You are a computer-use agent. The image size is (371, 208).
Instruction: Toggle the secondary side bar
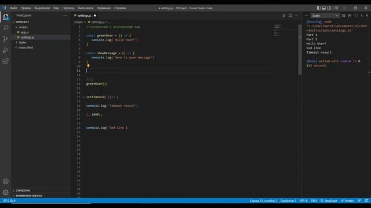click(329, 8)
